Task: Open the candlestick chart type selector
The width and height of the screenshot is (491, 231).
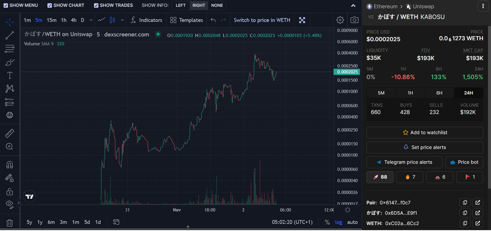Action: pos(113,20)
